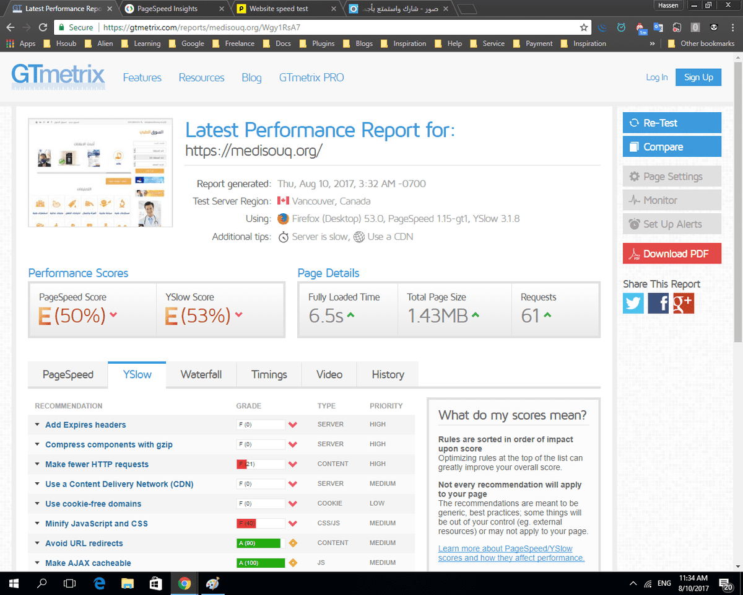Share report via Google Plus icon

[684, 303]
